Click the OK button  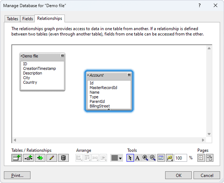(x=178, y=175)
